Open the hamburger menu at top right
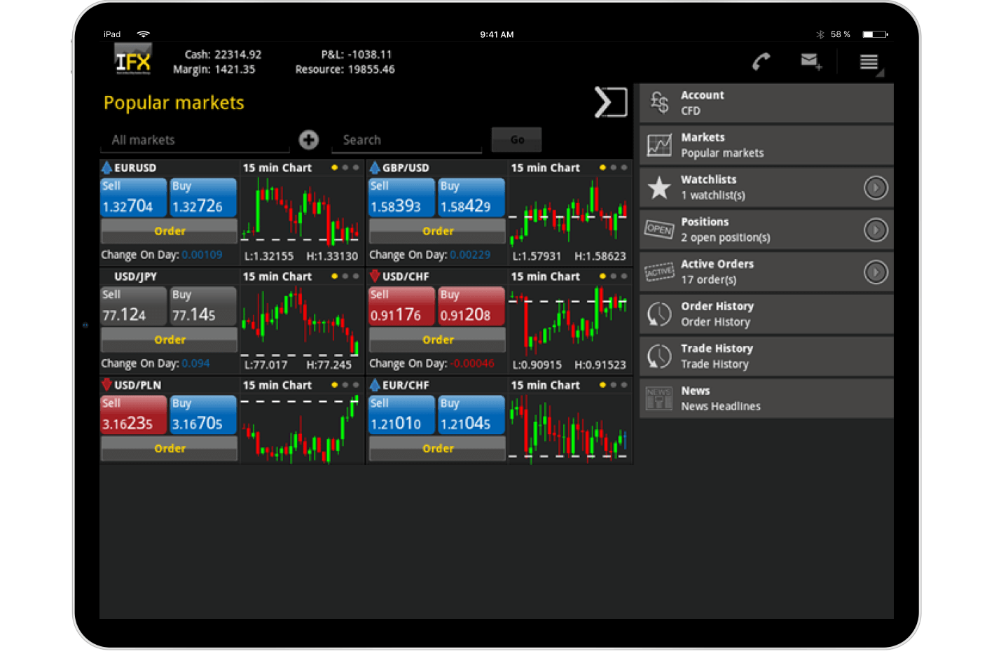Viewport: 994px width, 663px height. click(869, 62)
